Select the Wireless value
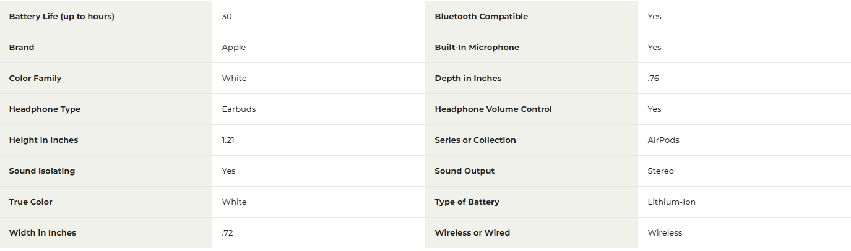Viewport: 851px width, 251px height. pyautogui.click(x=665, y=233)
